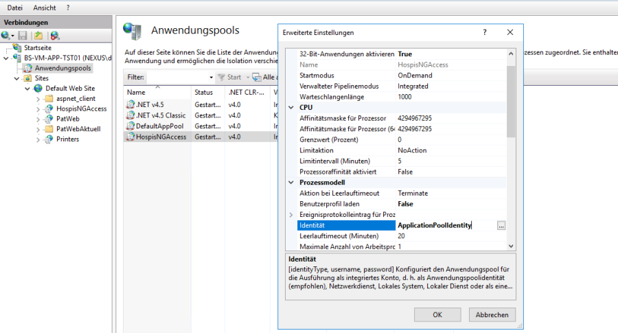This screenshot has height=333, width=618.
Task: Click the disconnect server toolbar icon
Action: tap(55, 36)
